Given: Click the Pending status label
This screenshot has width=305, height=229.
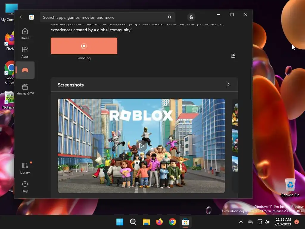Looking at the screenshot, I should click(84, 58).
